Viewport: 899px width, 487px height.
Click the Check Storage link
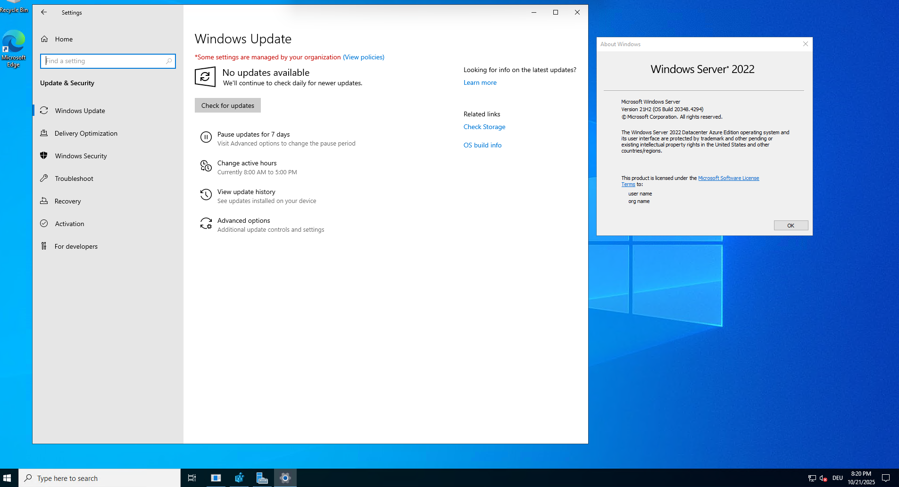484,127
